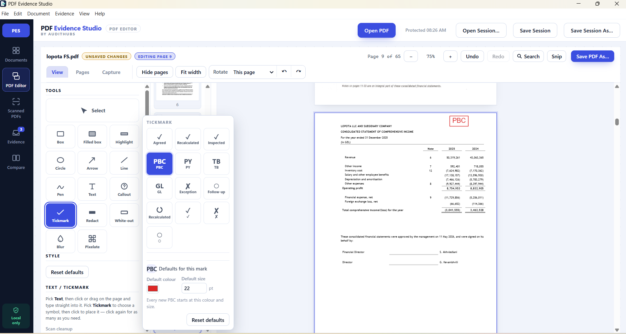Choose the Exception tickmark
Viewport: 626px width, 334px height.
coord(188,188)
